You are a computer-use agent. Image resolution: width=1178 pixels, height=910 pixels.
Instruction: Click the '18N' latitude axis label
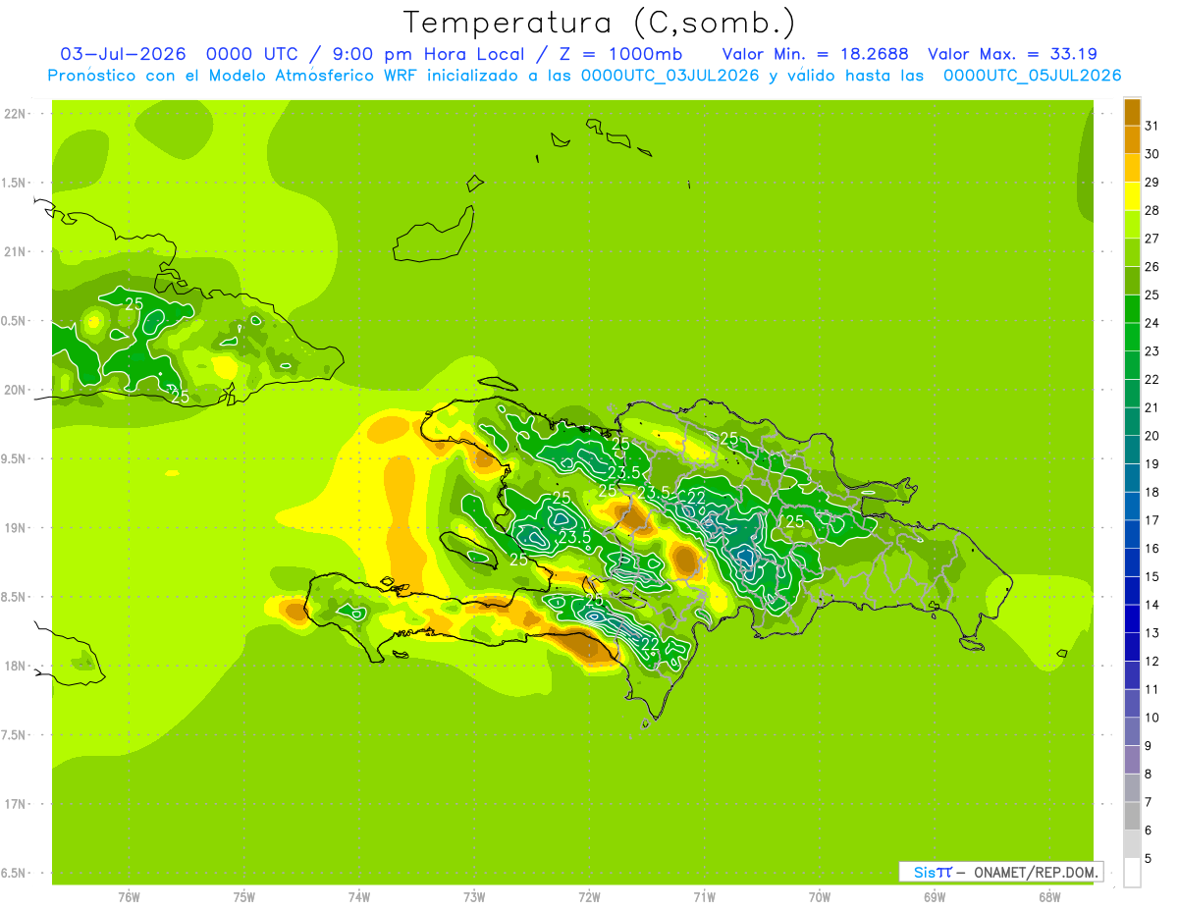click(x=16, y=667)
